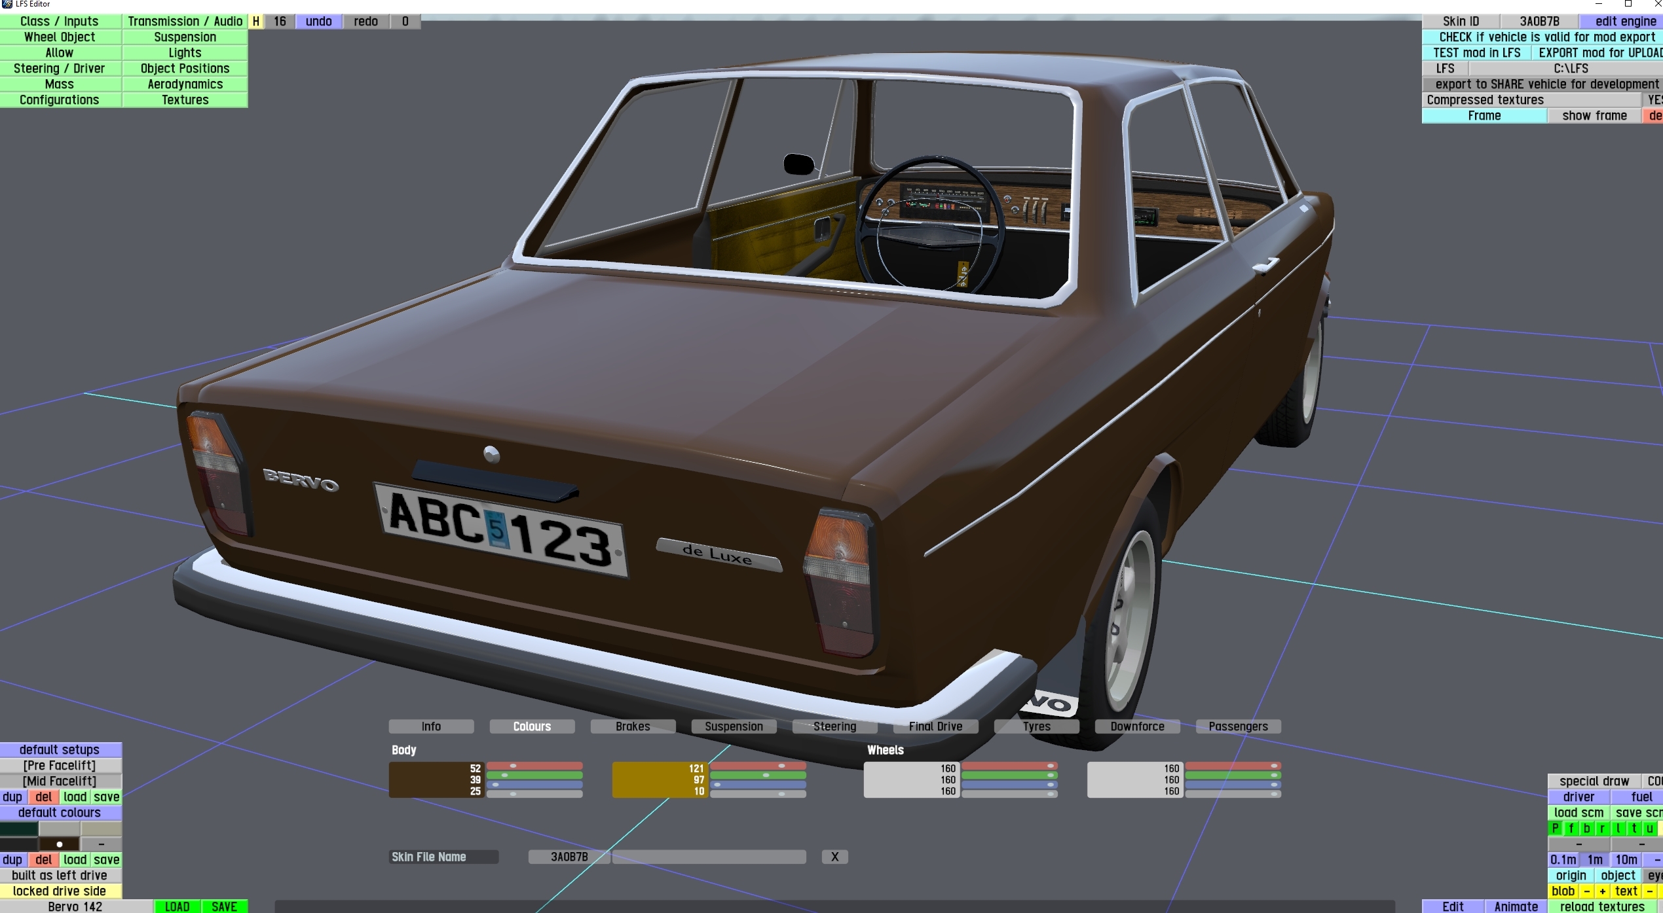Select the [Pre Facelift] default setup
Viewport: 1663px width, 913px height.
point(60,766)
